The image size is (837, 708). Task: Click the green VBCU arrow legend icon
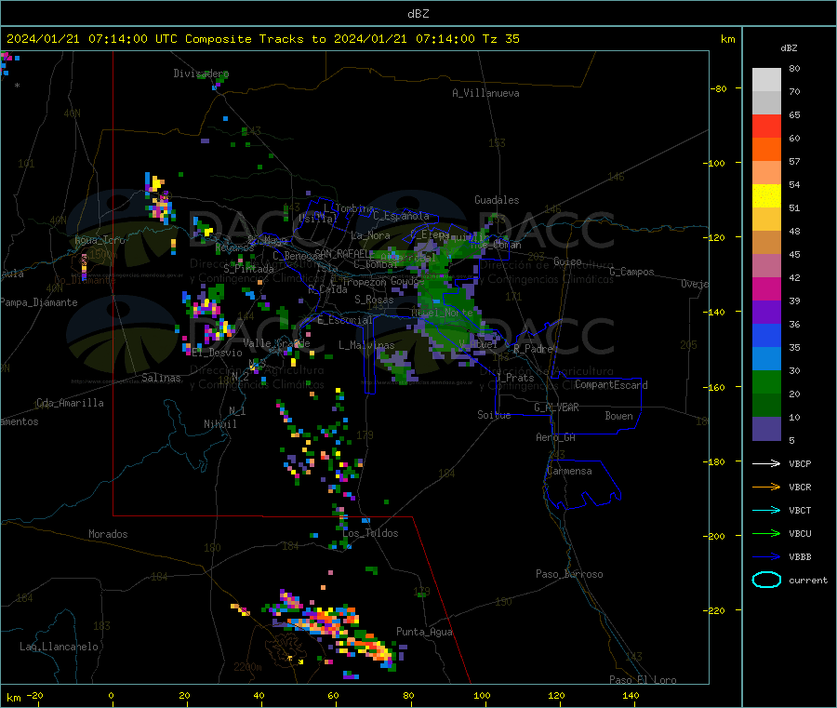(766, 533)
